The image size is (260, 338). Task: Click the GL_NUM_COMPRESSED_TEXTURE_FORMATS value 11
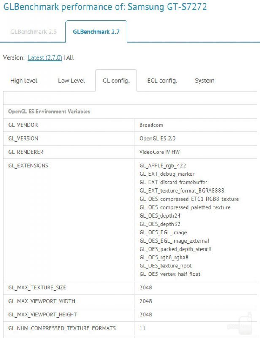[x=142, y=328]
